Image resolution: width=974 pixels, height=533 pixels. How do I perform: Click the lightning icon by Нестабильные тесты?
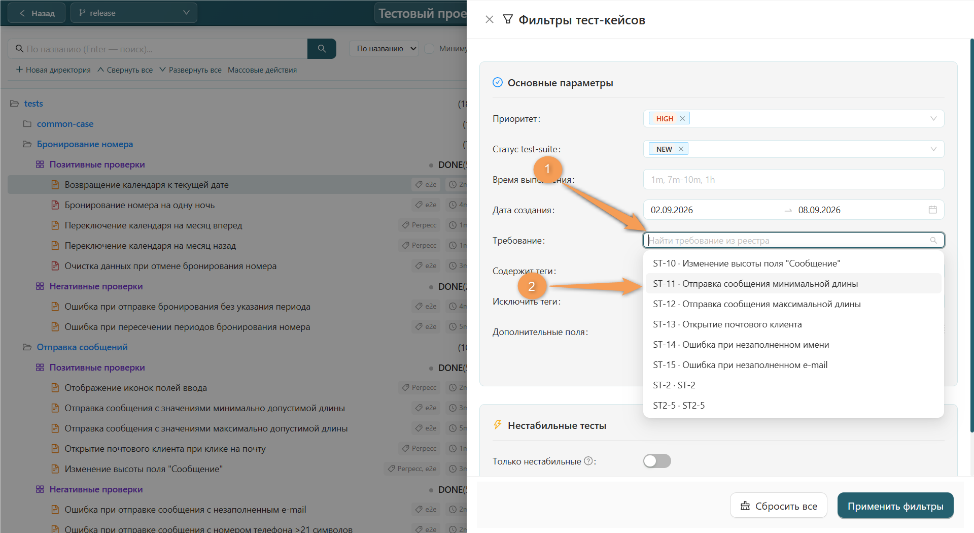(x=498, y=425)
